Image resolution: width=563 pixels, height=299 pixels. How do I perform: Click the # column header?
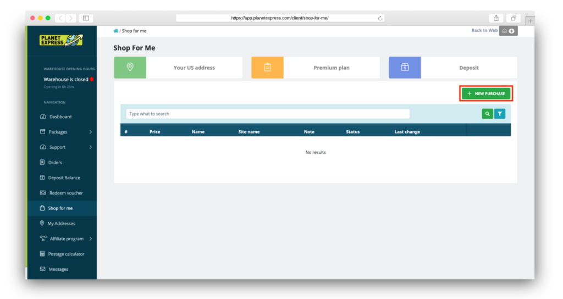126,132
